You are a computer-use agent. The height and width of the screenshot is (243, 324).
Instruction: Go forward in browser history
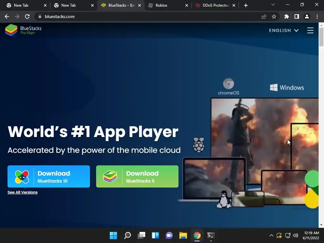[x=17, y=16]
